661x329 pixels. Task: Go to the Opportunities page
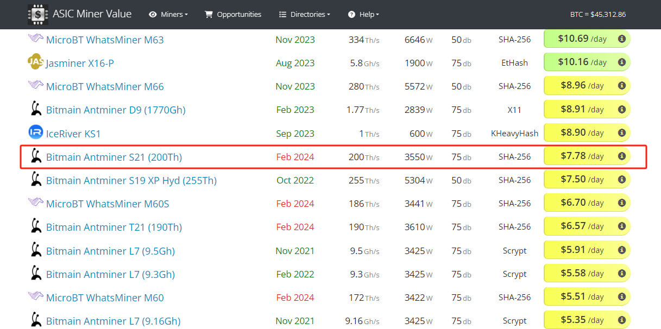[232, 15]
